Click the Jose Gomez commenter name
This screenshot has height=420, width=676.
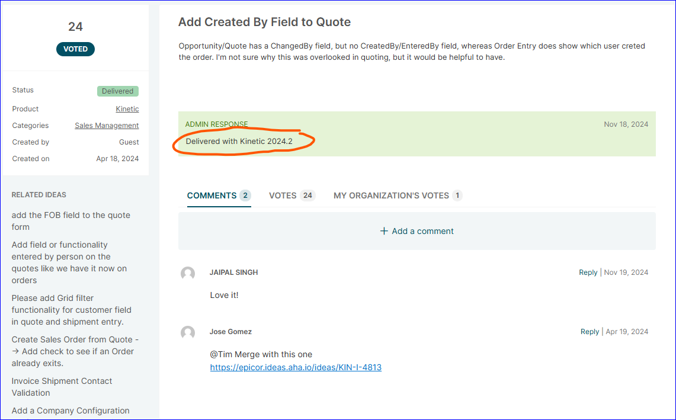(230, 332)
